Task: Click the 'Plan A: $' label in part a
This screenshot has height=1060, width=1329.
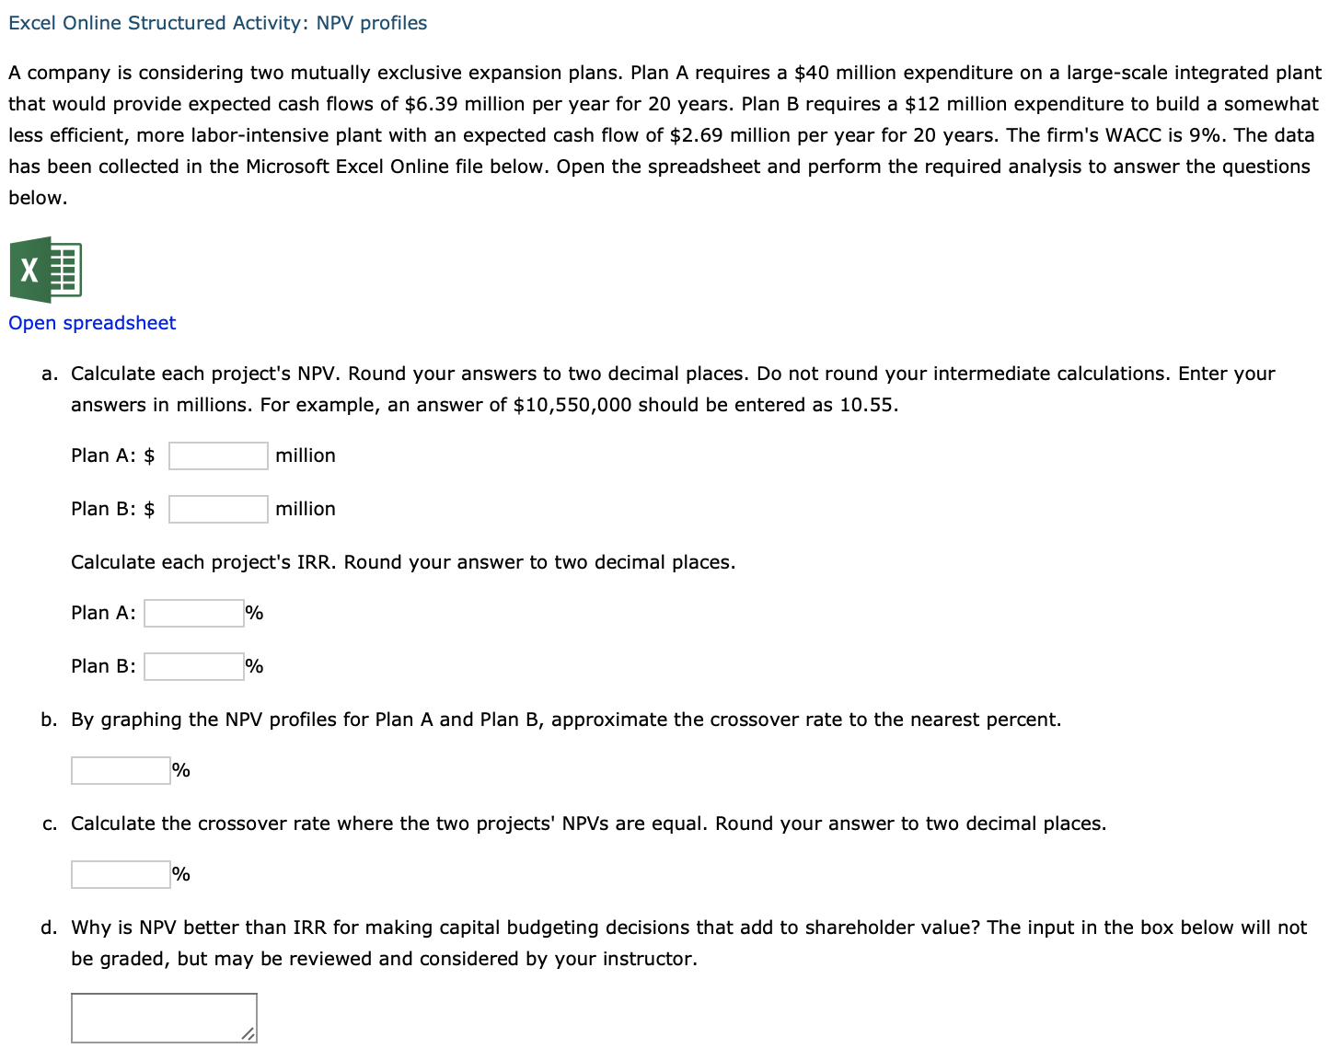Action: click(111, 455)
